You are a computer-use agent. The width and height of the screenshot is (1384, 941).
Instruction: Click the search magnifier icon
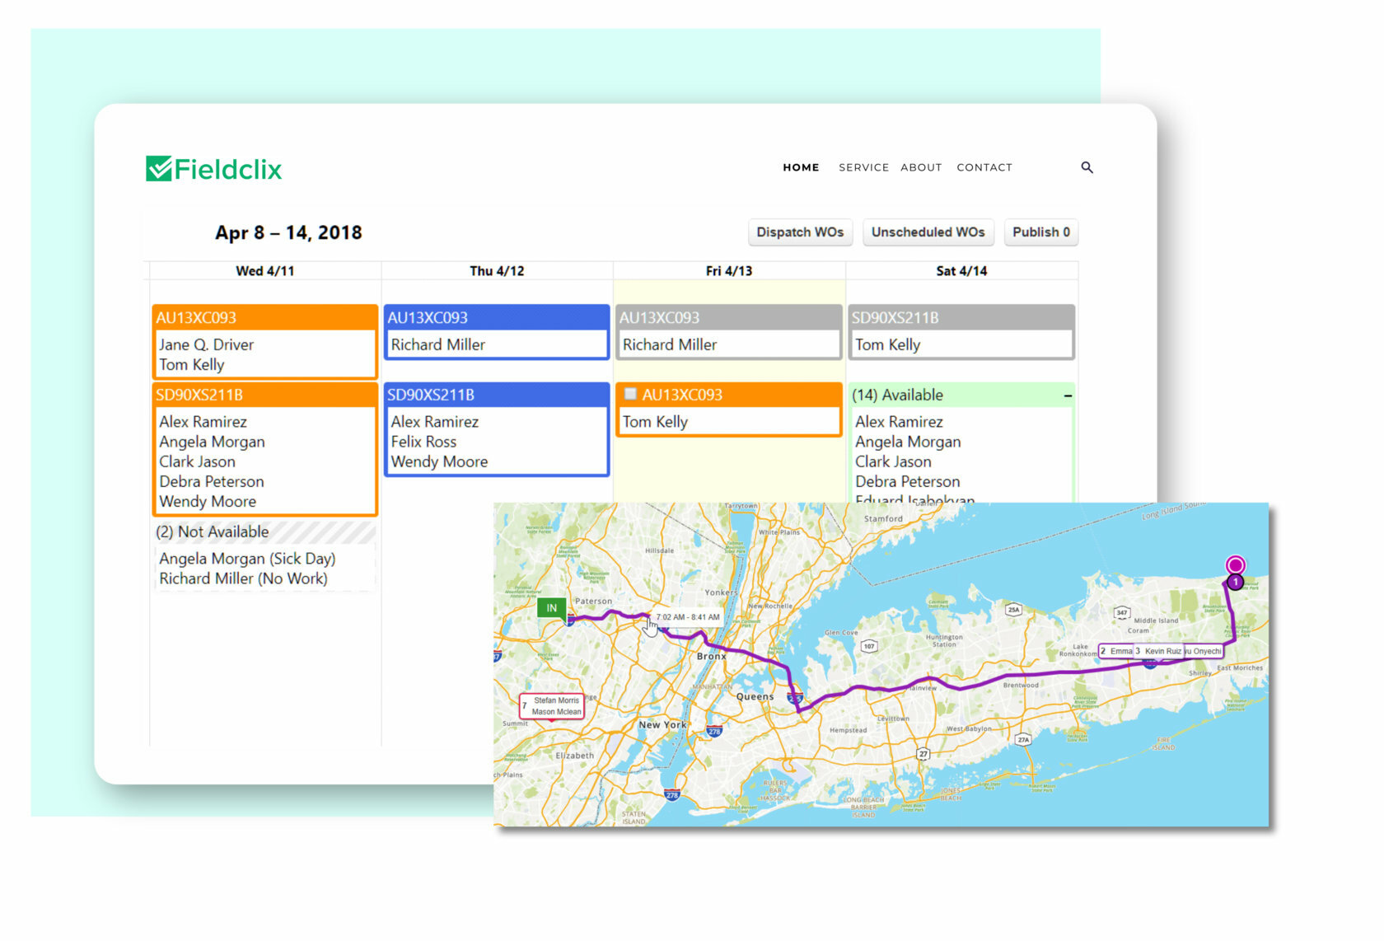pyautogui.click(x=1087, y=167)
